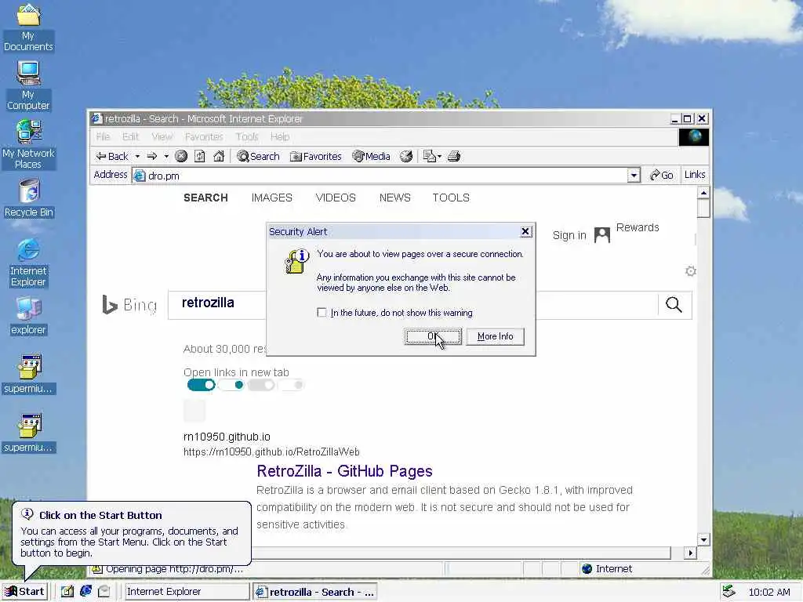The width and height of the screenshot is (803, 602).
Task: Toggle the fourth faded switch
Action: [291, 385]
